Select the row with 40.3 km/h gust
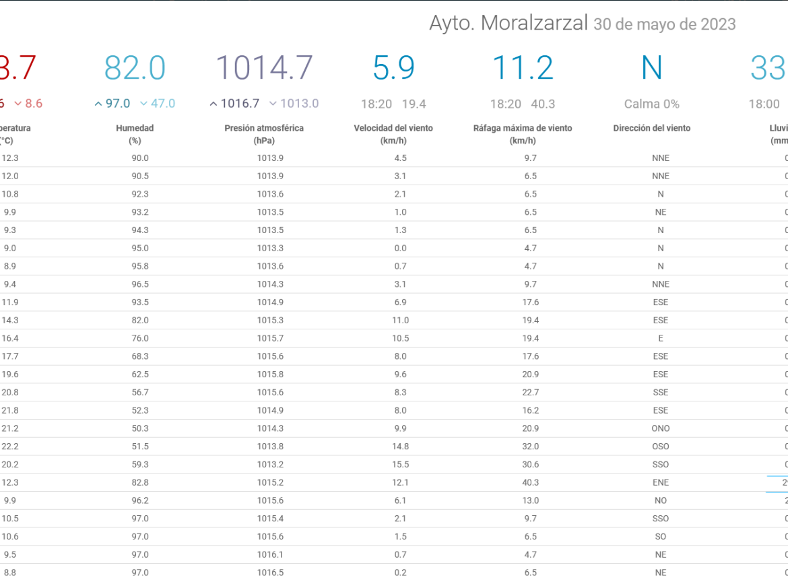The height and width of the screenshot is (588, 788). (394, 482)
